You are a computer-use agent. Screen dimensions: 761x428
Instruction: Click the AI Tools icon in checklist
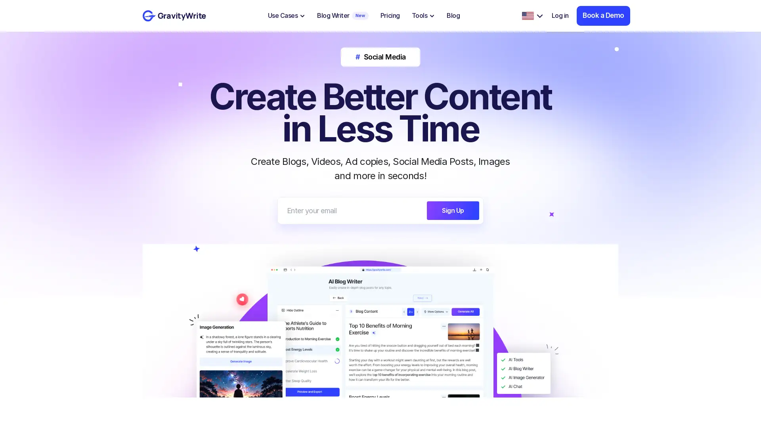tap(503, 359)
